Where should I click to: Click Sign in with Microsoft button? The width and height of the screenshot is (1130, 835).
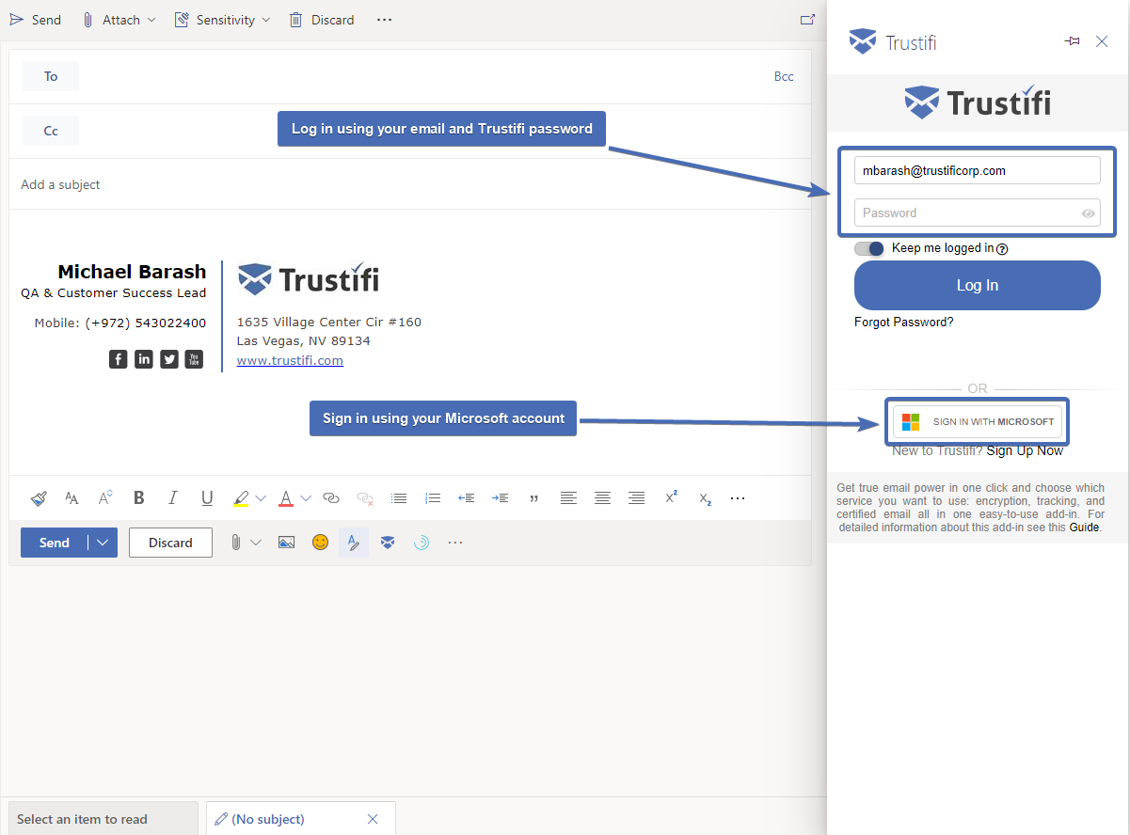coord(977,422)
